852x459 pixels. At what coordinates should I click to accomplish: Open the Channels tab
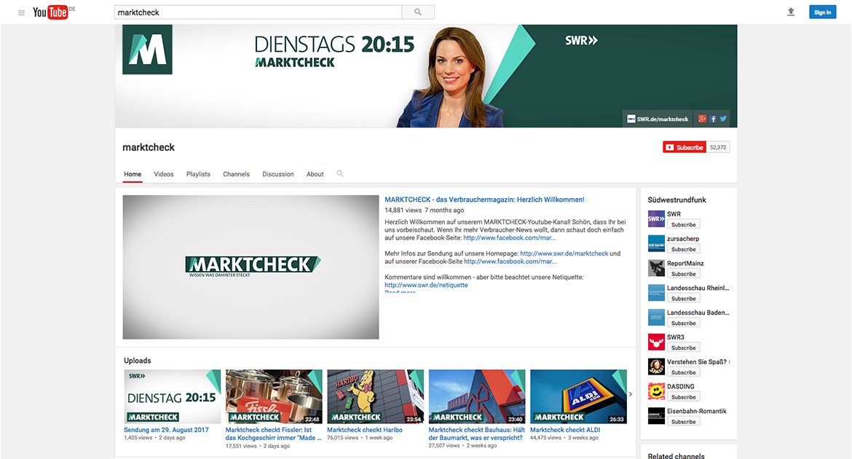click(237, 174)
